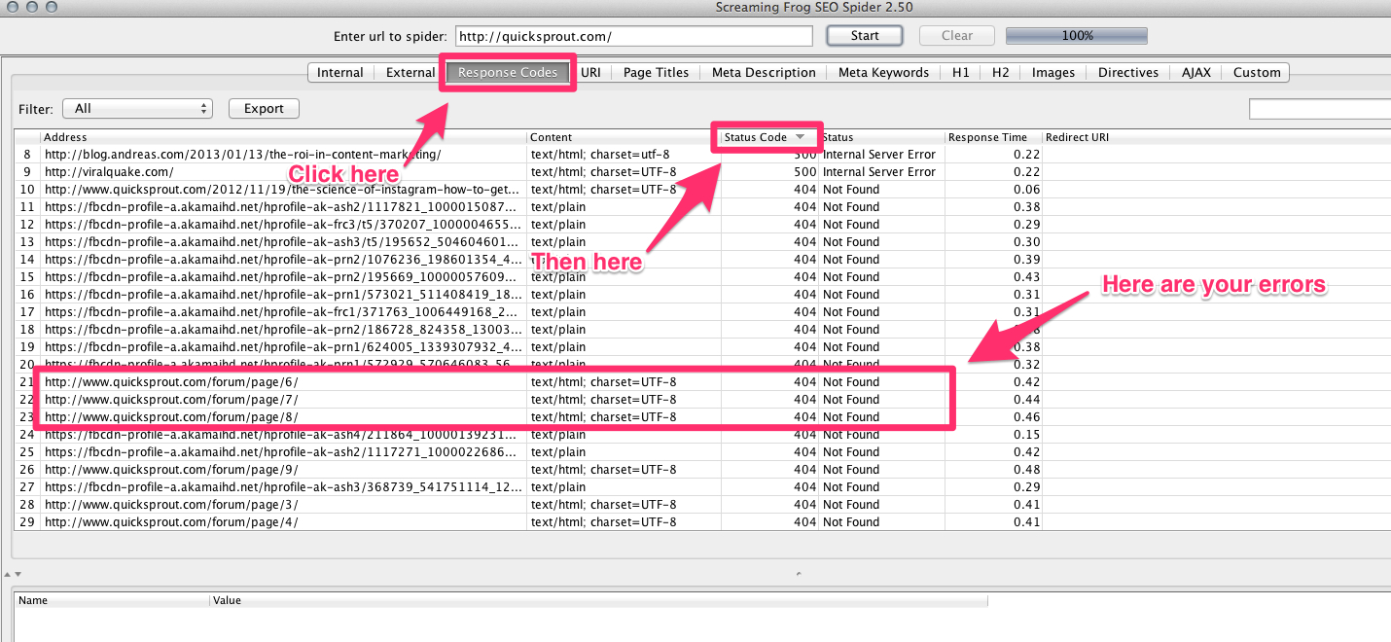
Task: Select the Response Codes tab
Action: [508, 73]
